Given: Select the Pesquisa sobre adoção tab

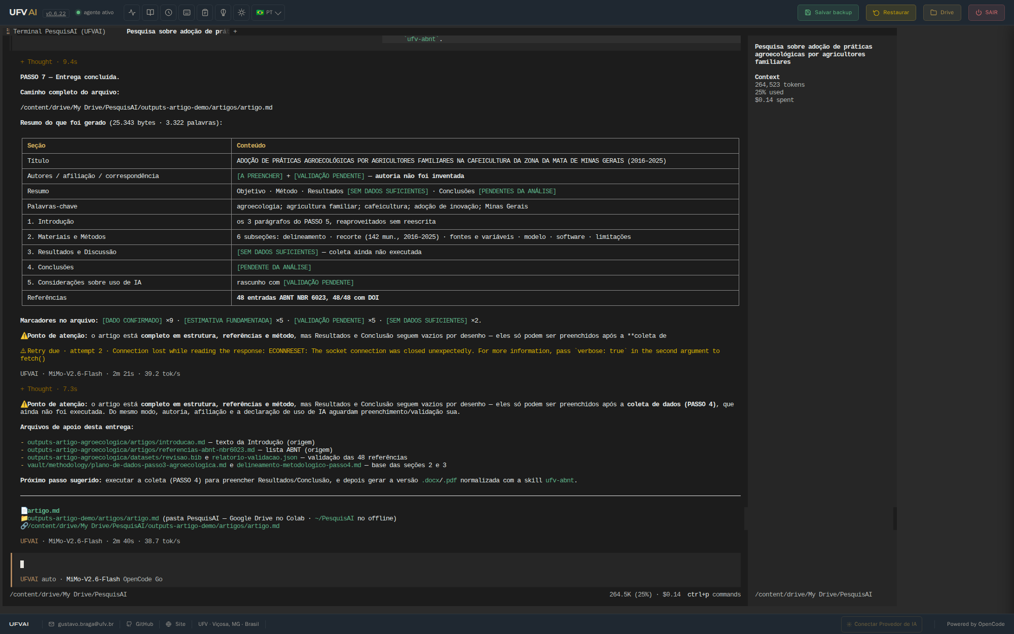Looking at the screenshot, I should click(177, 31).
